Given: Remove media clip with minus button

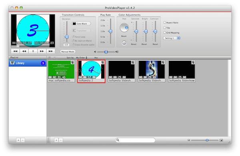Looking at the screenshot, I should click(61, 140).
